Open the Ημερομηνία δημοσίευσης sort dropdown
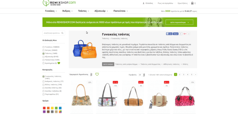Screen dimensions: 238x114 point(80,74)
